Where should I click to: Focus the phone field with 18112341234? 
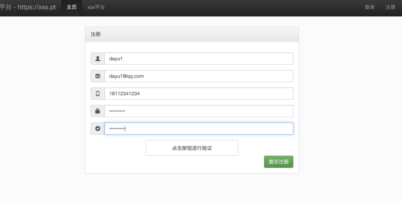click(x=199, y=93)
